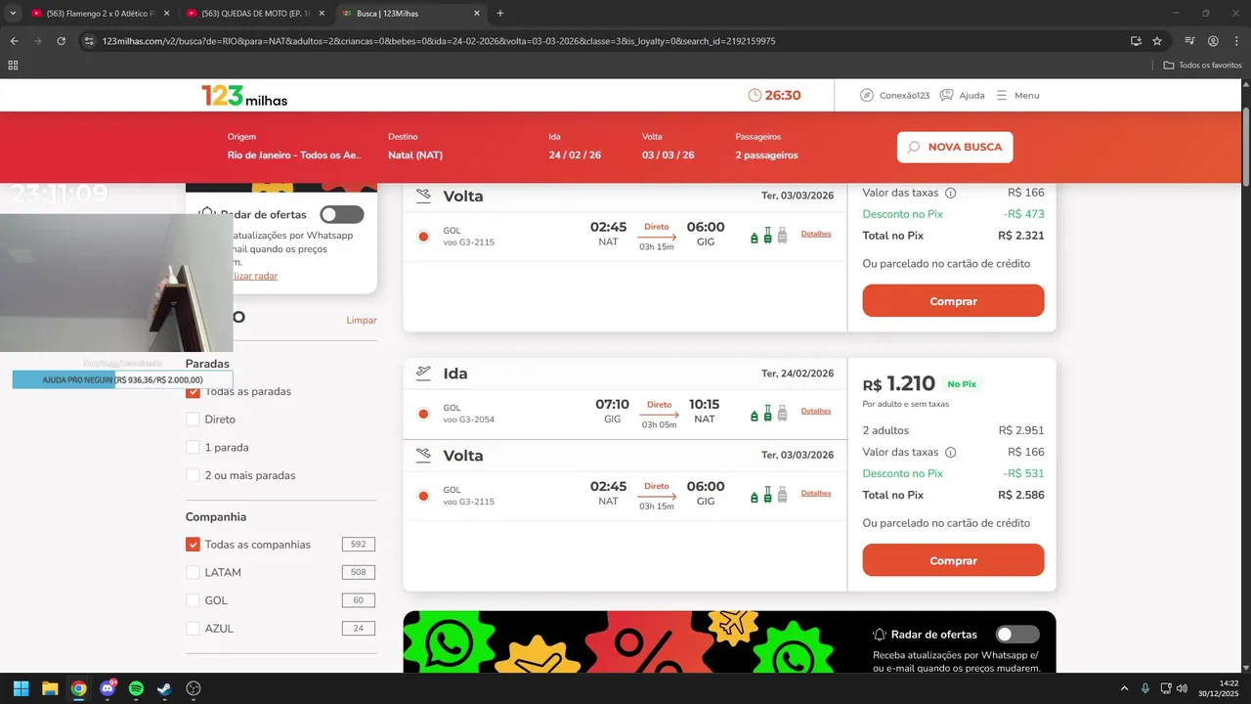Open the Ajuda help chat
This screenshot has width=1251, height=704.
point(962,95)
